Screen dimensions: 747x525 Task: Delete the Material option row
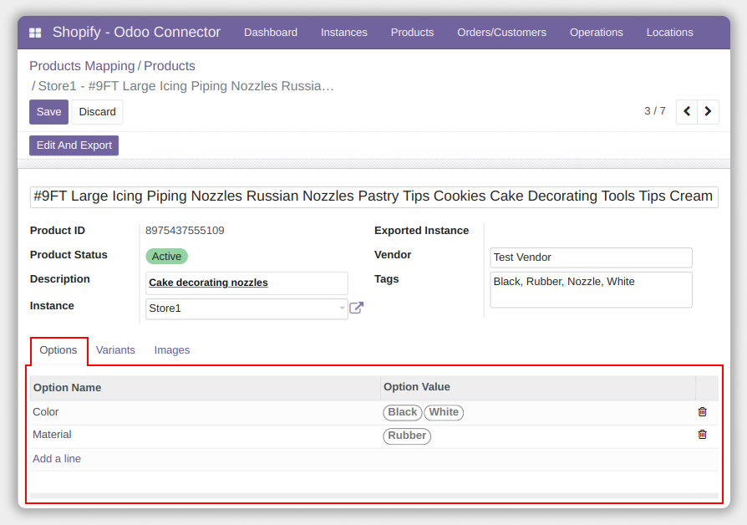coord(702,435)
